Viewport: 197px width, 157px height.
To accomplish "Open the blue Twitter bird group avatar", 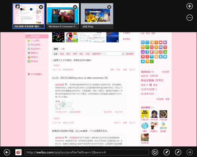I will coord(145,126).
